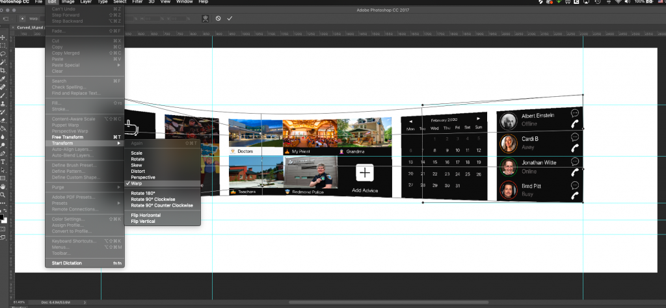Screen dimensions: 666x308
Task: Expand the Paste Special submenu arrow
Action: pos(118,65)
